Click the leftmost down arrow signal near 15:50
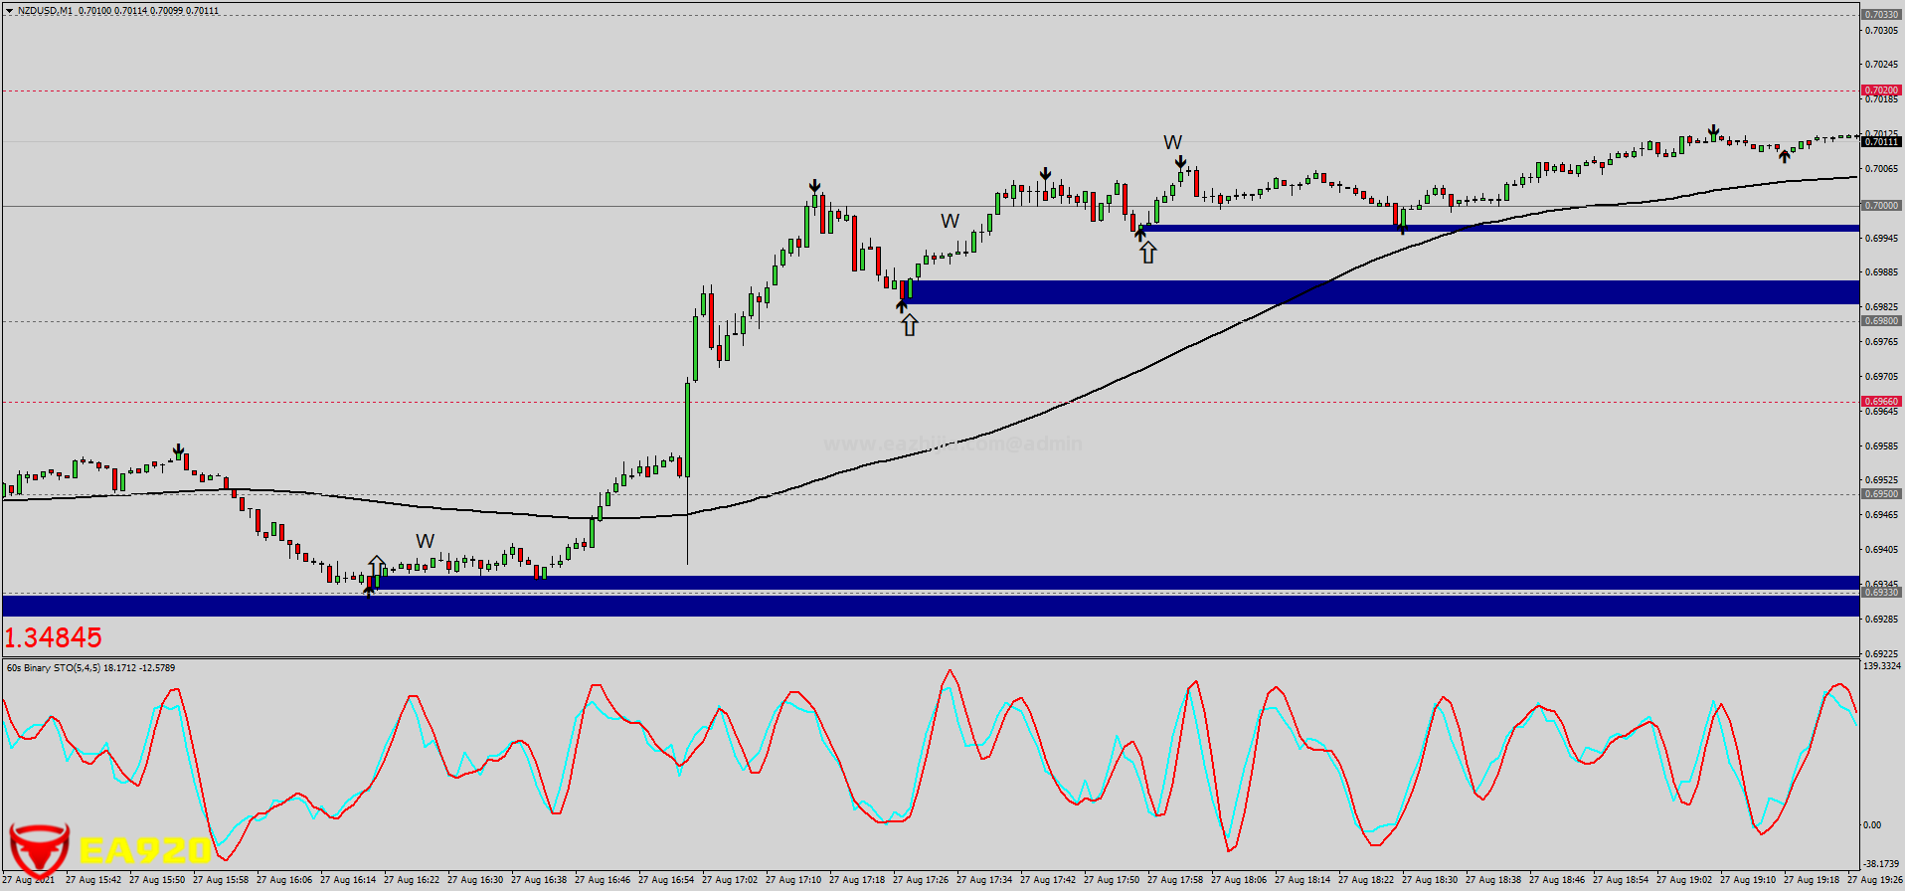 click(x=178, y=451)
